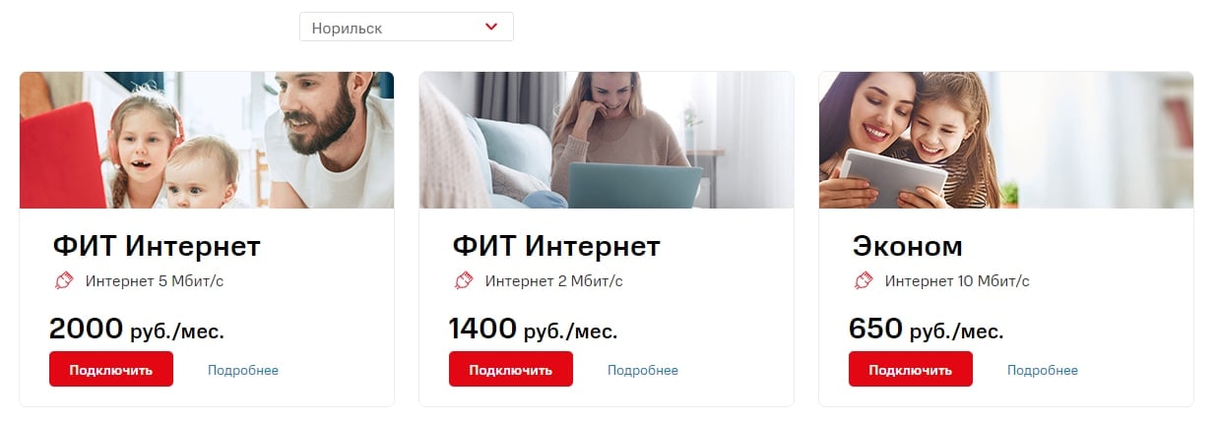This screenshot has width=1219, height=422.
Task: Click the first ФИТ Интернет title
Action: coord(157,245)
